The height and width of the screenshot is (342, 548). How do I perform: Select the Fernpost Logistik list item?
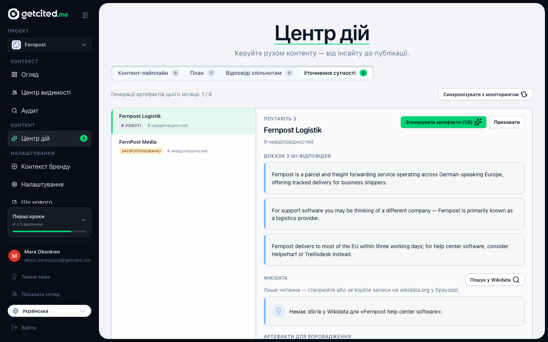point(183,121)
